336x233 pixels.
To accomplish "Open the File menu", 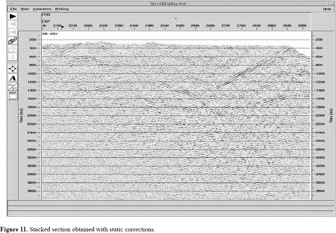I will 13,9.
